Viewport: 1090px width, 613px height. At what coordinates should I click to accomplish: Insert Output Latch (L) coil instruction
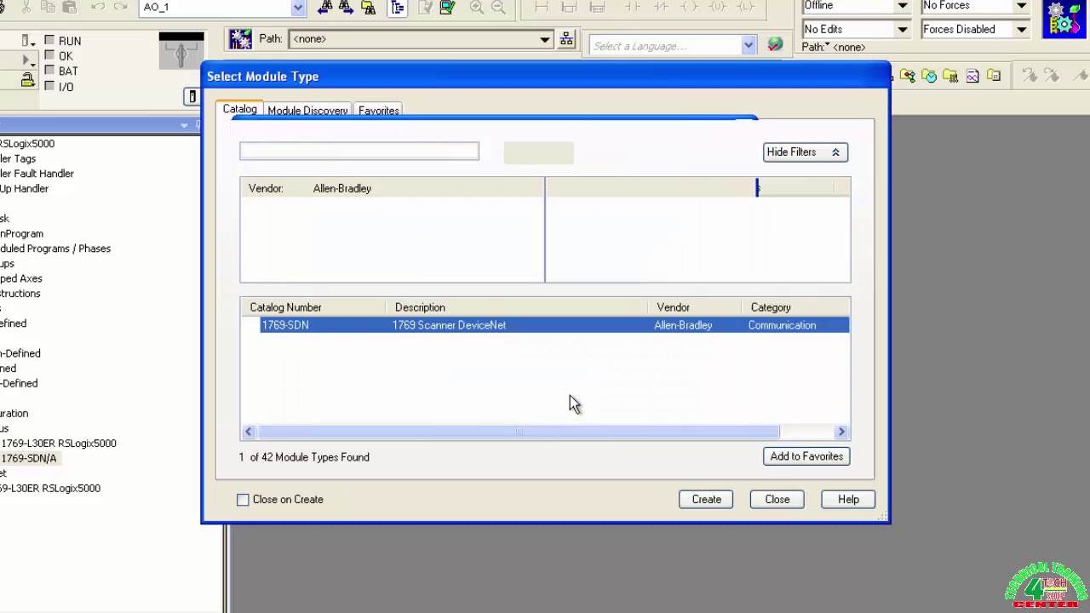click(746, 7)
